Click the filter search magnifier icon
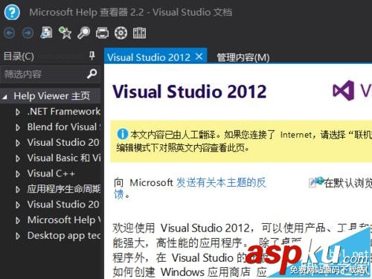Image resolution: width=372 pixels, height=279 pixels. click(92, 74)
